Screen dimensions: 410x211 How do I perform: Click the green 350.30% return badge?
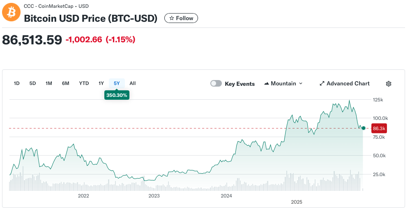[x=117, y=95]
